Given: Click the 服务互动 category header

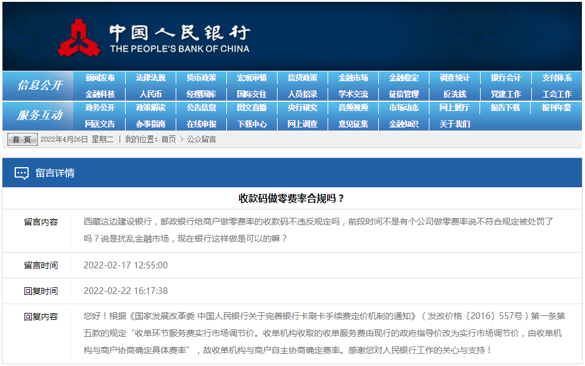Looking at the screenshot, I should click(40, 115).
